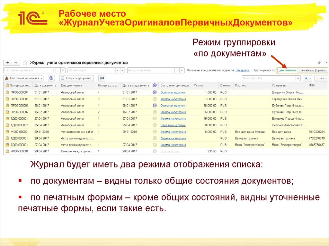The height and width of the screenshot is (246, 329).
Task: Select the ИНН 7810300284 cell
Action: [317, 131]
